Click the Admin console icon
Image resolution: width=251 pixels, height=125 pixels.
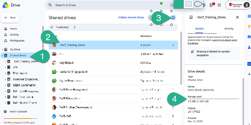5,111
